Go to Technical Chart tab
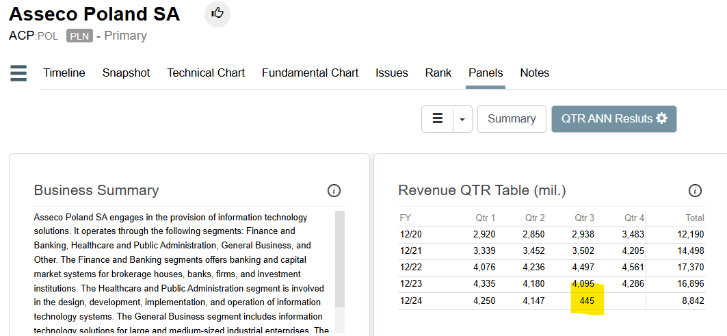727x336 pixels. coord(206,73)
